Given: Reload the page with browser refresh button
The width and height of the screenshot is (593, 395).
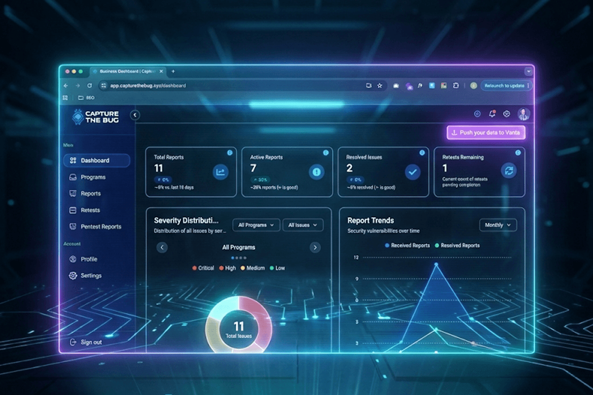Looking at the screenshot, I should click(x=89, y=85).
